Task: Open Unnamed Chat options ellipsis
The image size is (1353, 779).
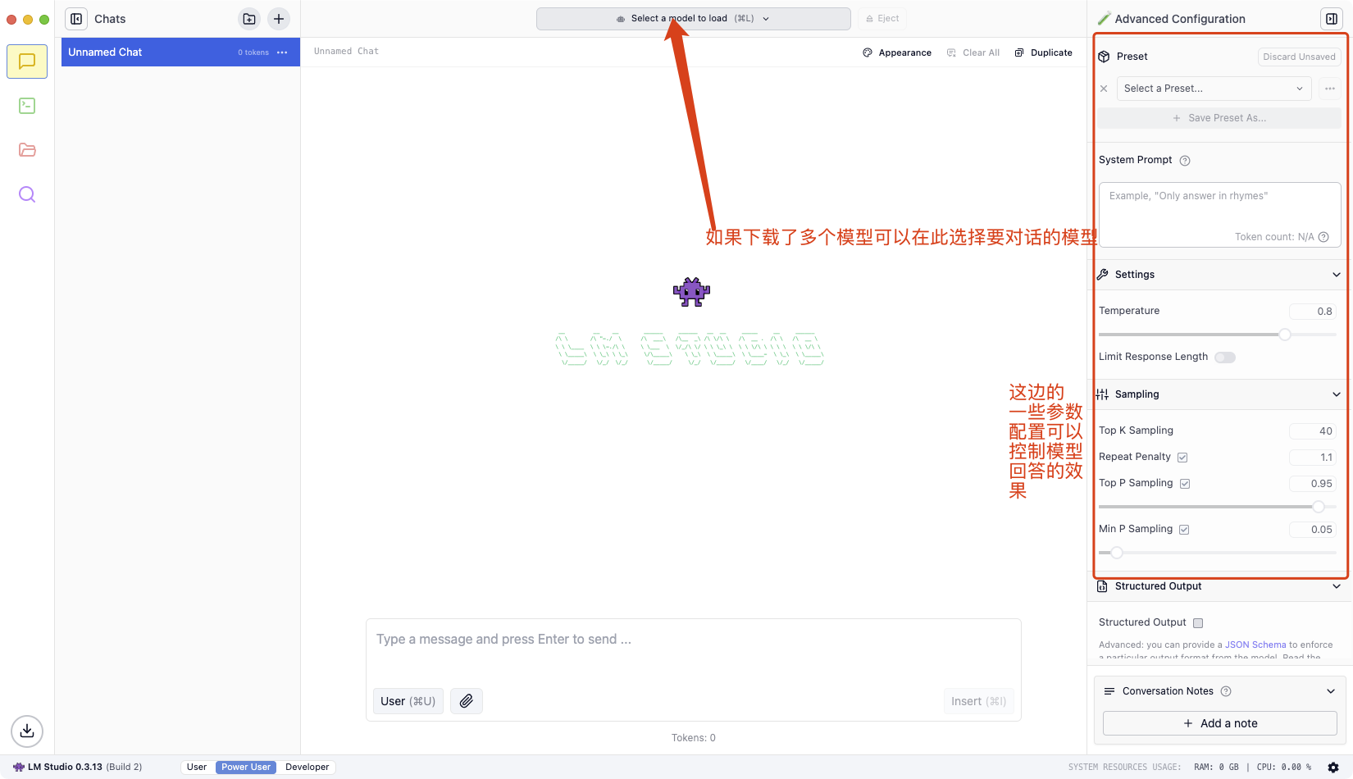Action: click(x=282, y=52)
